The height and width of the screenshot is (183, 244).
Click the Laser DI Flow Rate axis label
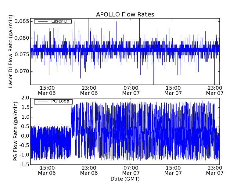click(x=10, y=51)
